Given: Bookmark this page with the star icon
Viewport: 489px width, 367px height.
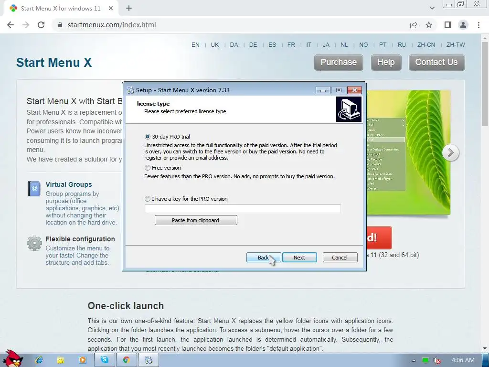Looking at the screenshot, I should 429,25.
